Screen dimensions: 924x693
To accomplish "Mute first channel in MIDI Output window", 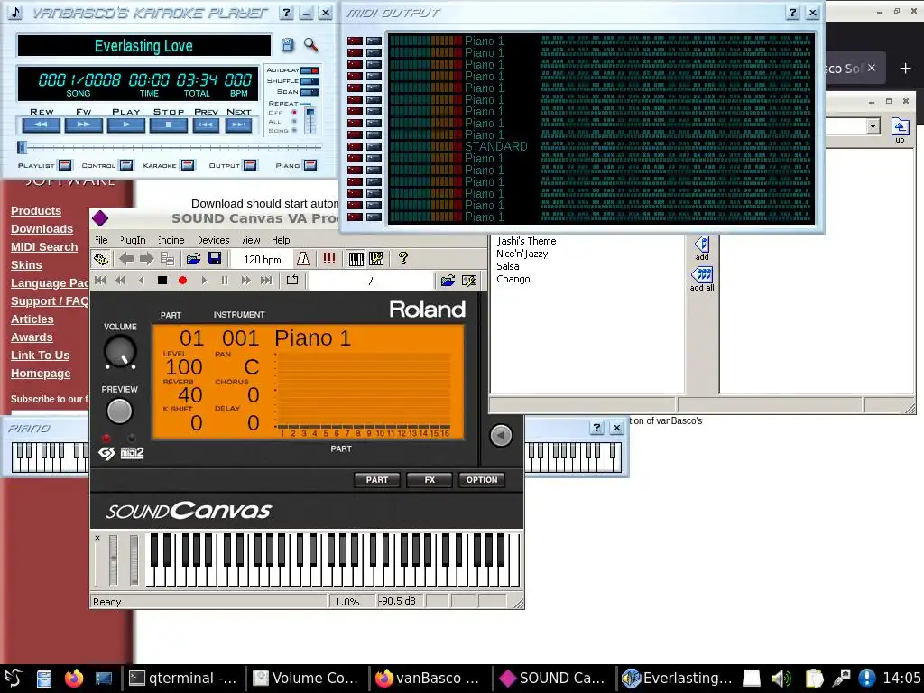I will click(355, 41).
